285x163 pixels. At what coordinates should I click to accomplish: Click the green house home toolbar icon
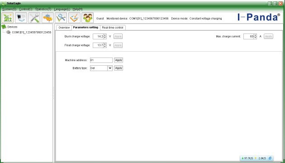[8, 18]
